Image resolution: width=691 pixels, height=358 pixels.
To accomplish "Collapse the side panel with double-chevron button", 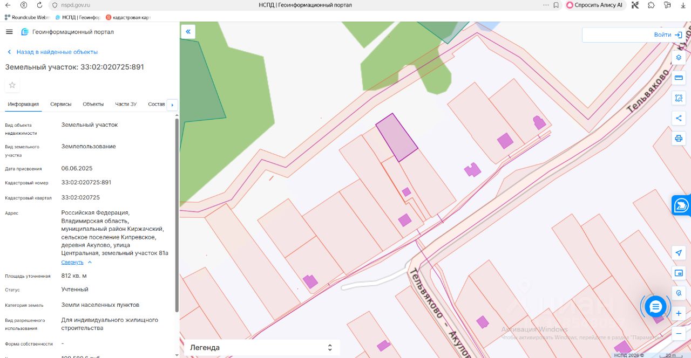I will [x=188, y=32].
